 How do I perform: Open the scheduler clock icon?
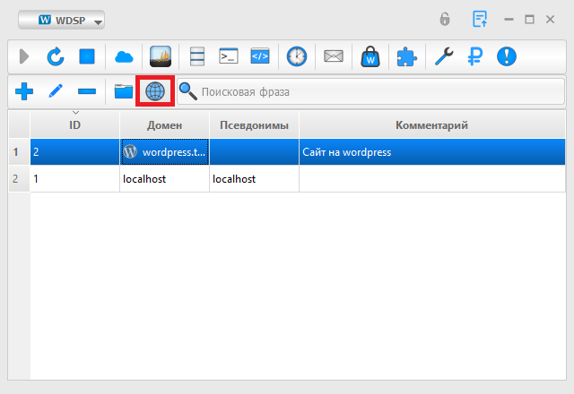297,56
